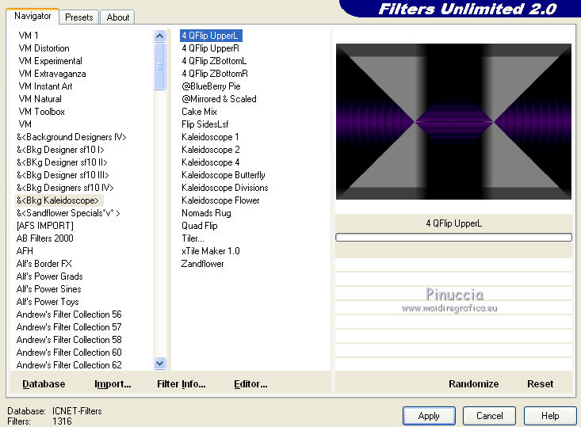581x427 pixels.
Task: Select &<Sandflower Specials°v°> category
Action: (x=68, y=213)
